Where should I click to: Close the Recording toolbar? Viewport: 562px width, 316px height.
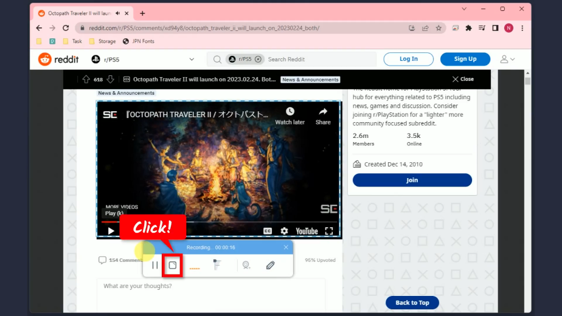pyautogui.click(x=286, y=247)
